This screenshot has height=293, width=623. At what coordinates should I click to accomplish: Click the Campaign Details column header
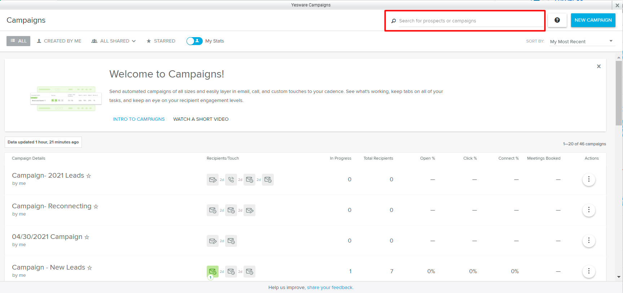[x=28, y=158]
